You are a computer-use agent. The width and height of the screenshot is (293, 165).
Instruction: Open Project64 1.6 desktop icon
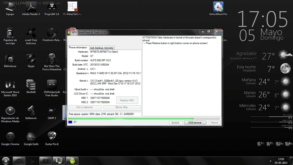click(52, 8)
